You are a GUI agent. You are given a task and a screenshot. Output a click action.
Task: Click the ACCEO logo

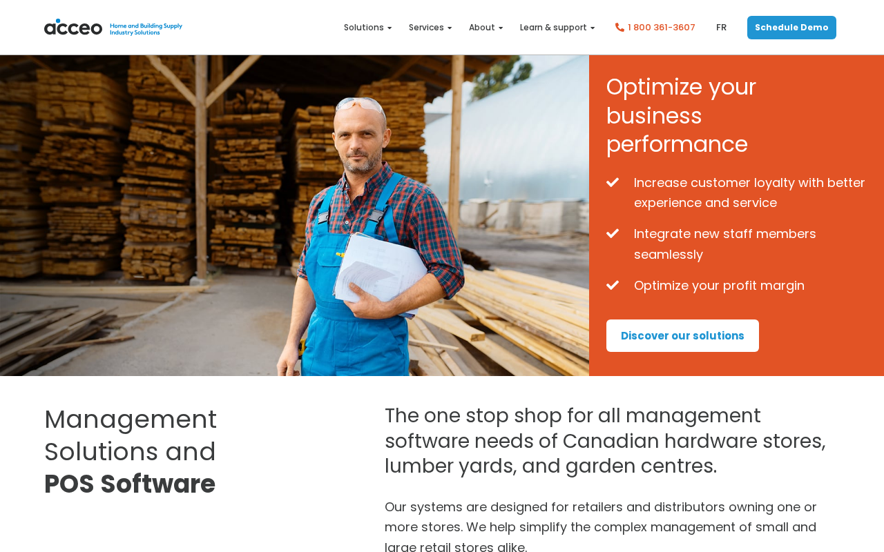tap(113, 28)
